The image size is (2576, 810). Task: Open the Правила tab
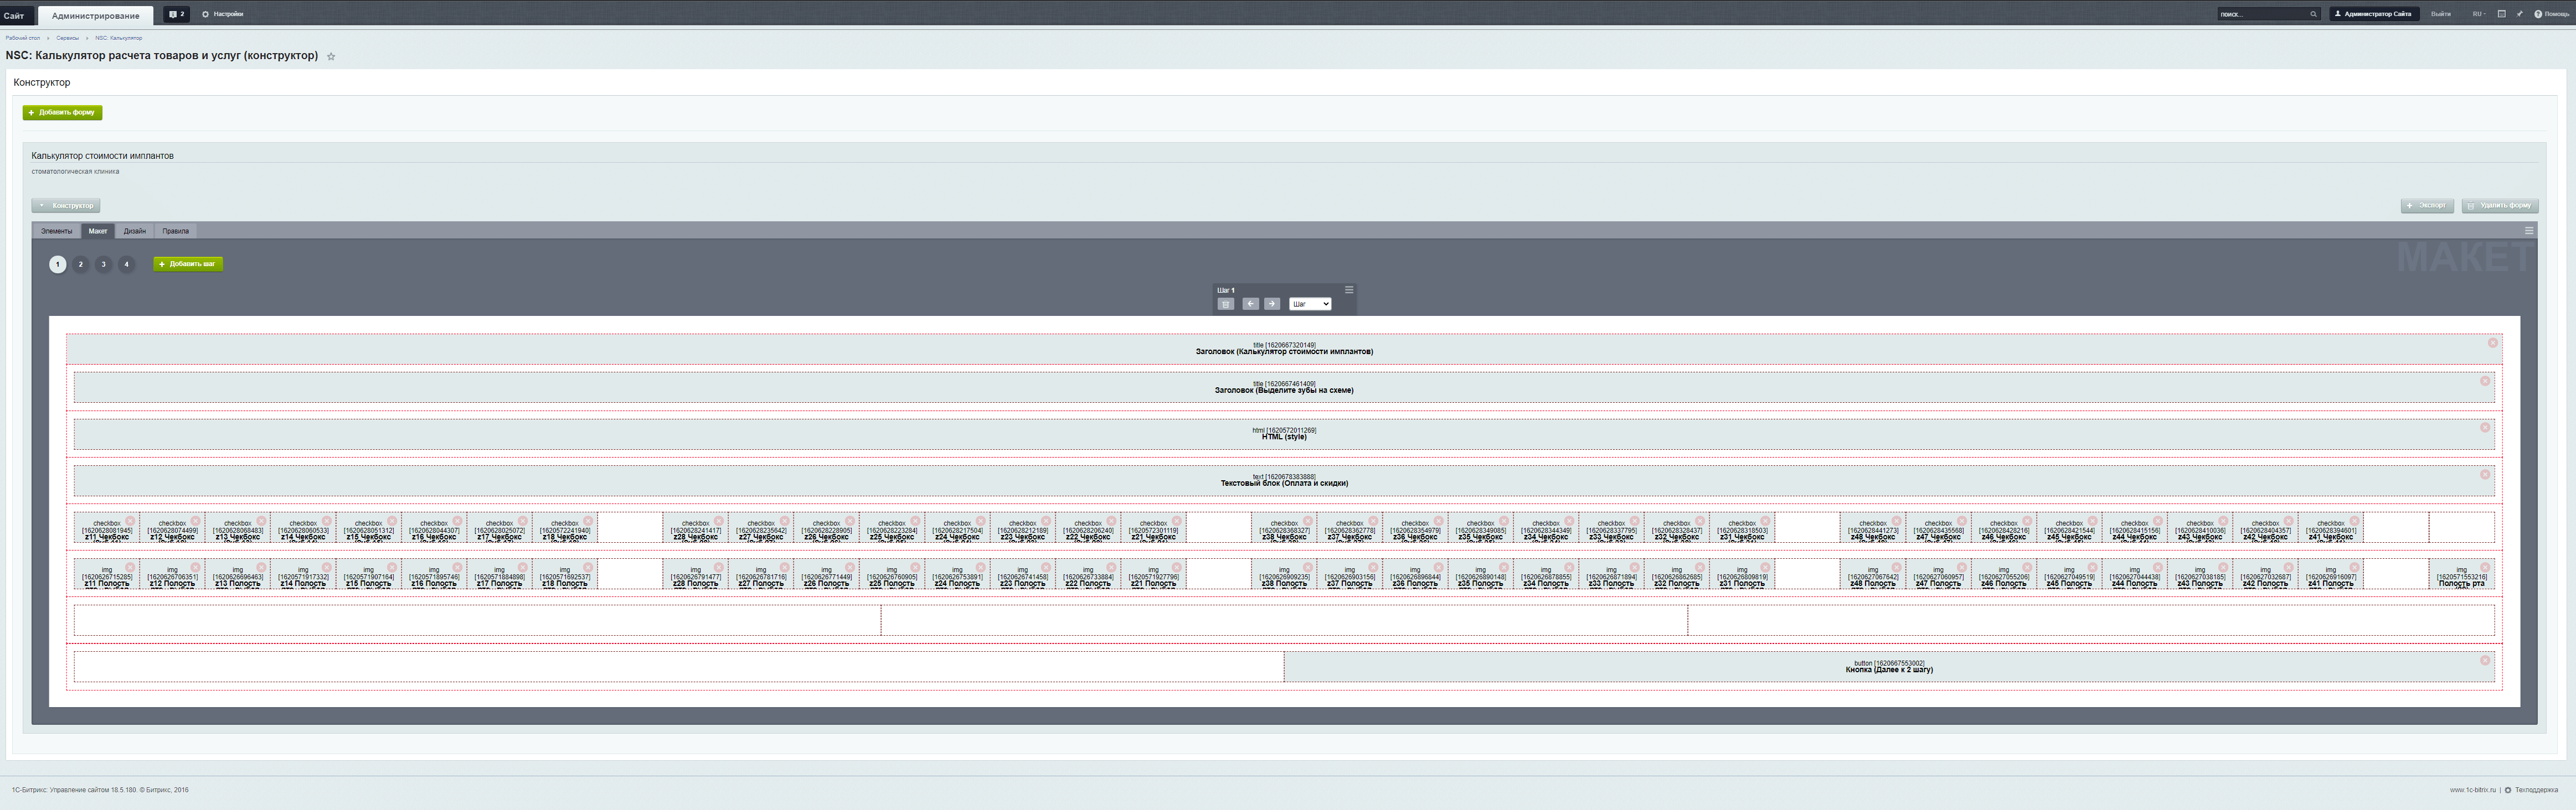pyautogui.click(x=175, y=231)
